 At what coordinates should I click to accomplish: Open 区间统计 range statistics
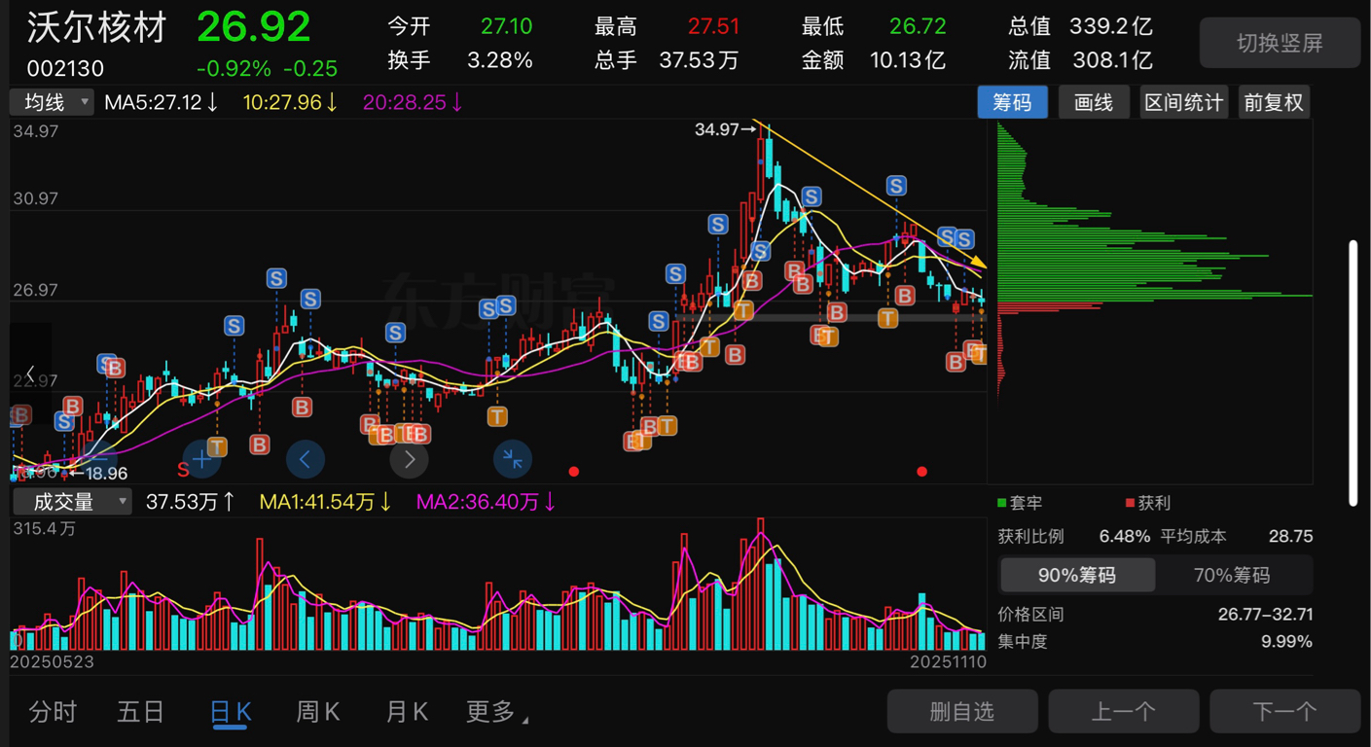coord(1184,102)
